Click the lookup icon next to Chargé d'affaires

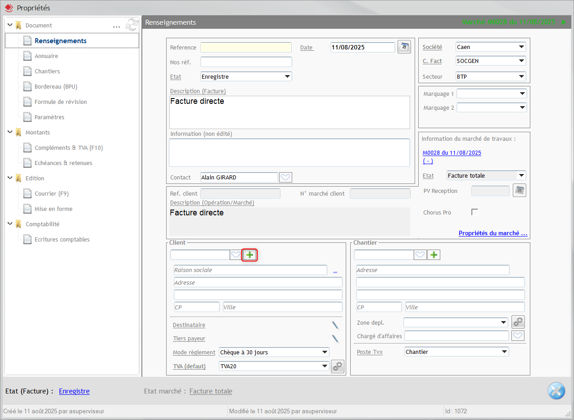518,335
